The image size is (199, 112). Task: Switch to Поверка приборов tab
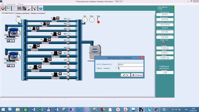pos(22,13)
